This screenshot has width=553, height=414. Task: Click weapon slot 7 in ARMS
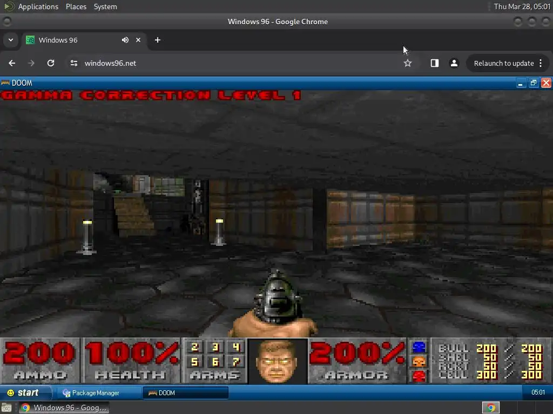click(236, 362)
